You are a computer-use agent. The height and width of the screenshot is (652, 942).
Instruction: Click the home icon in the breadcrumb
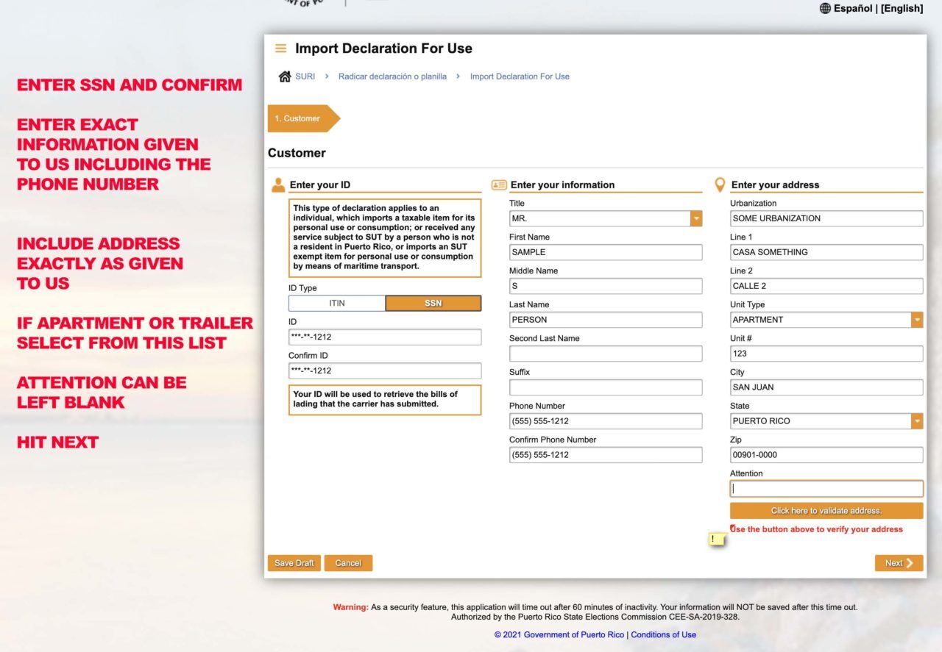(286, 76)
